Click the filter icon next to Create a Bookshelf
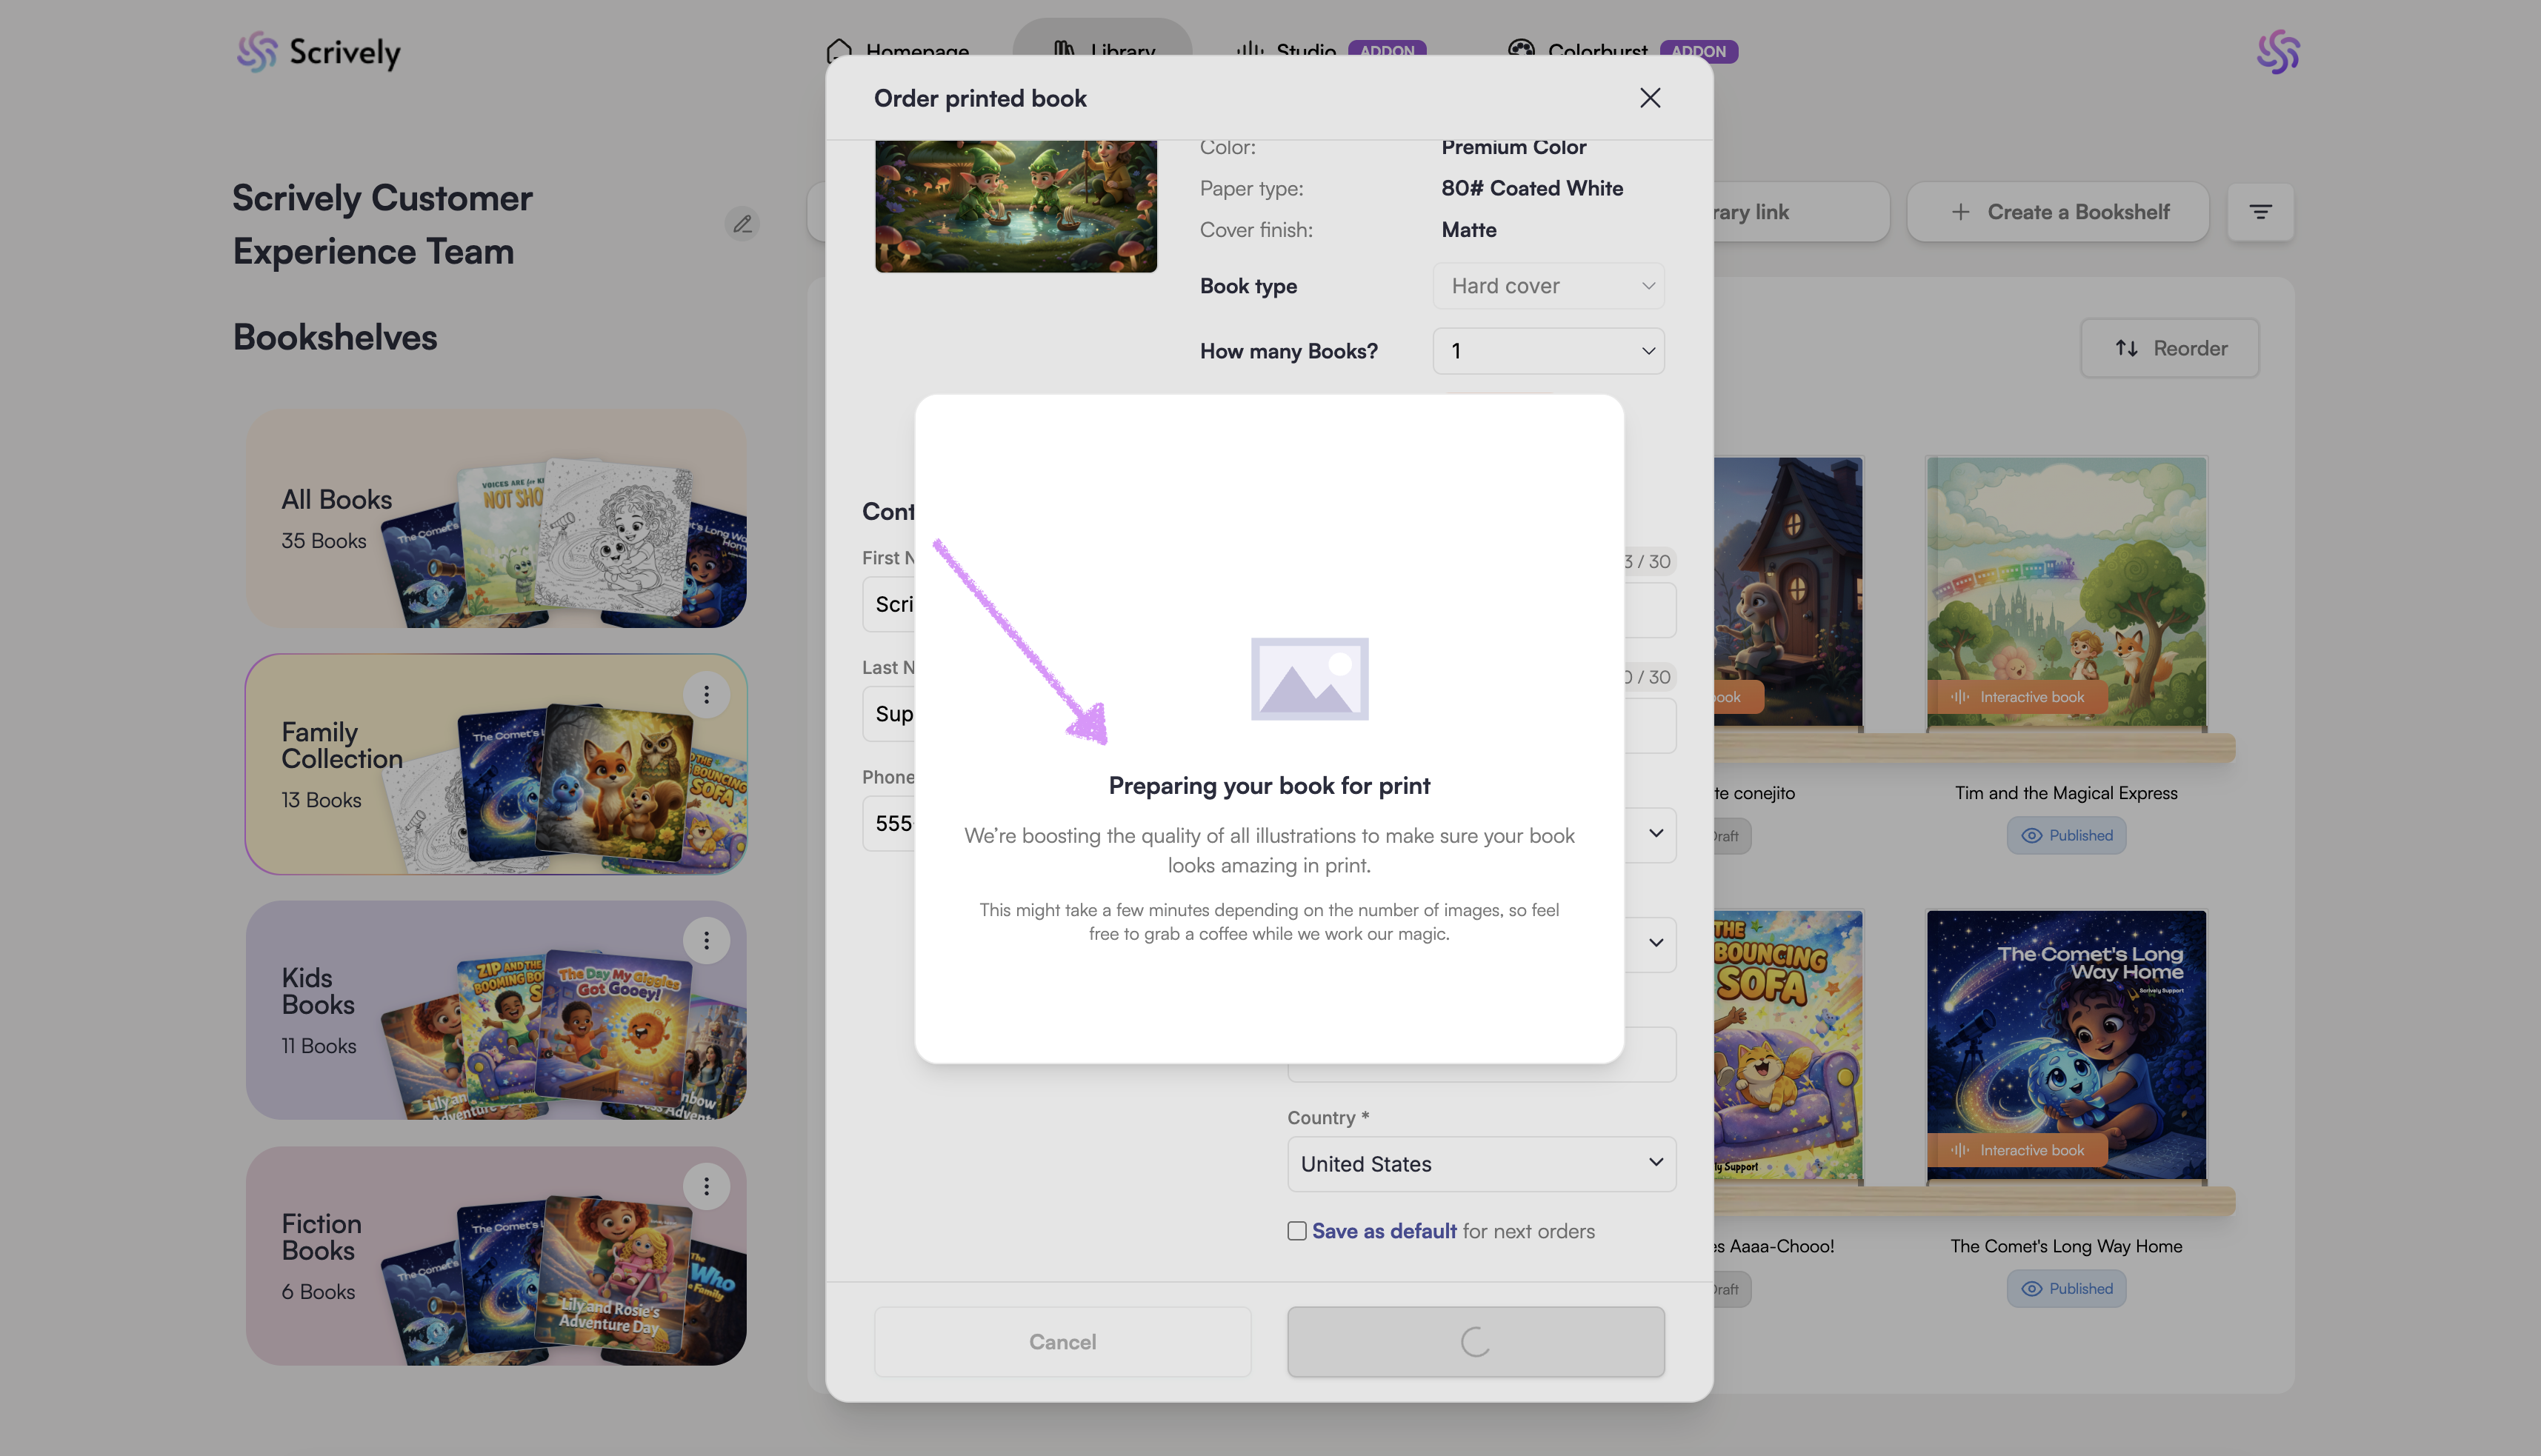The height and width of the screenshot is (1456, 2541). click(x=2260, y=212)
